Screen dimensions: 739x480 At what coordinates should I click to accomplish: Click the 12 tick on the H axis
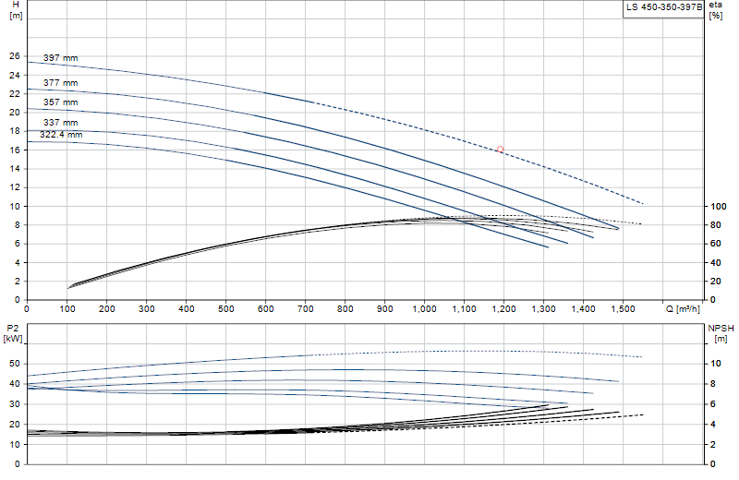15,187
